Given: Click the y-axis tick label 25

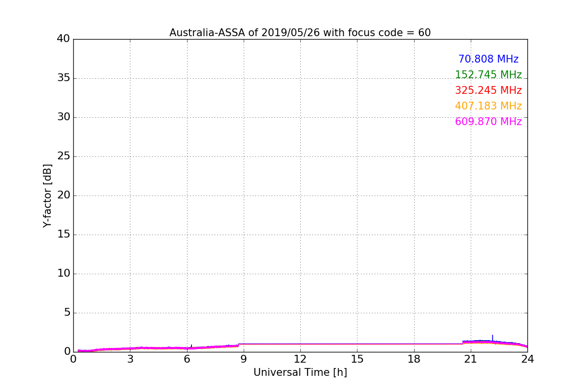Looking at the screenshot, I should pos(63,156).
